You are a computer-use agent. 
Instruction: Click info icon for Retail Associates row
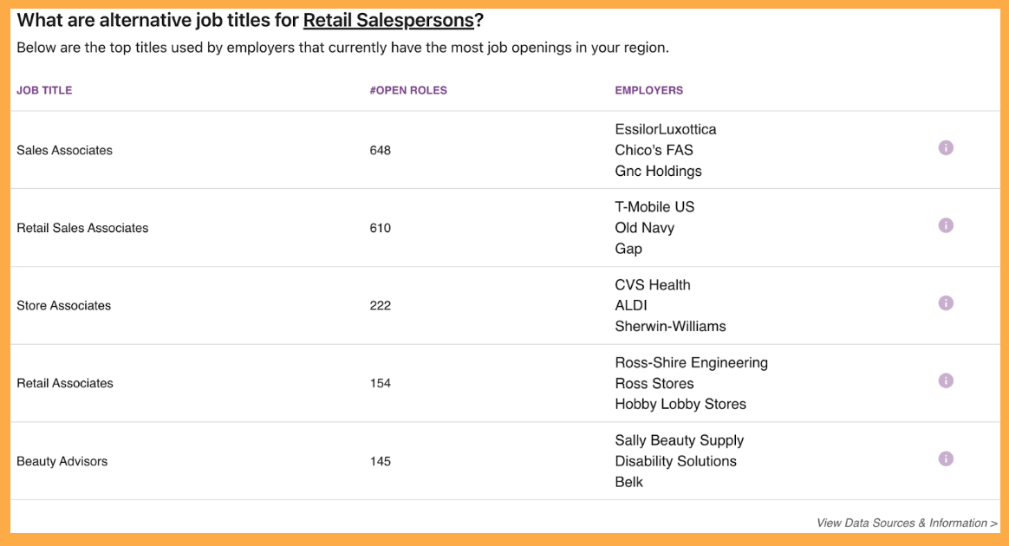tap(946, 380)
